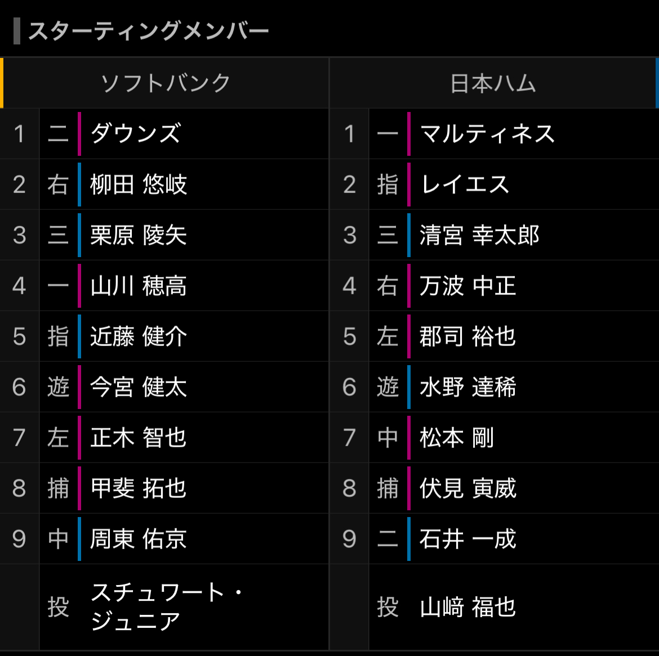Select the 日本ハム team header
The image size is (659, 656).
493,83
